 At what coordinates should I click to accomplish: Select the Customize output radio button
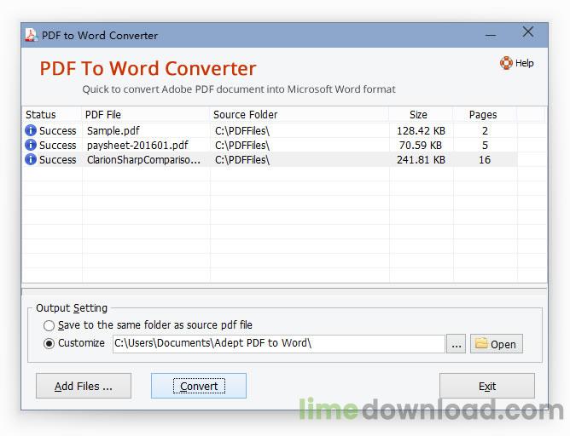(x=49, y=343)
